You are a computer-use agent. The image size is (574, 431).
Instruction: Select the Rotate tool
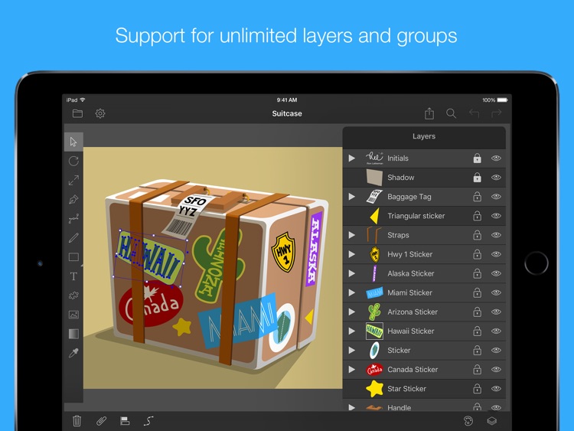click(x=73, y=161)
